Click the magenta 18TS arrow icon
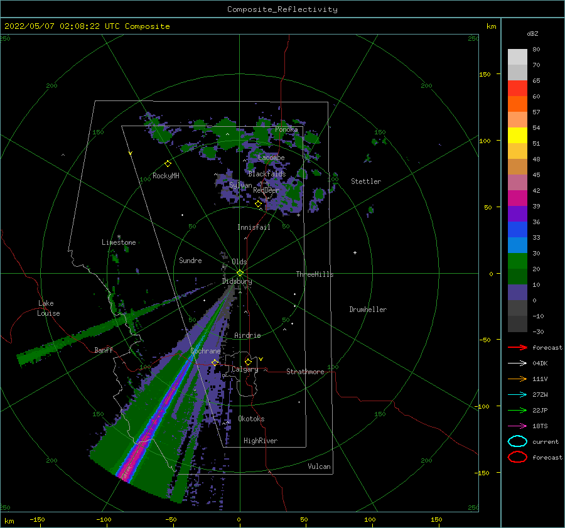 (x=517, y=426)
